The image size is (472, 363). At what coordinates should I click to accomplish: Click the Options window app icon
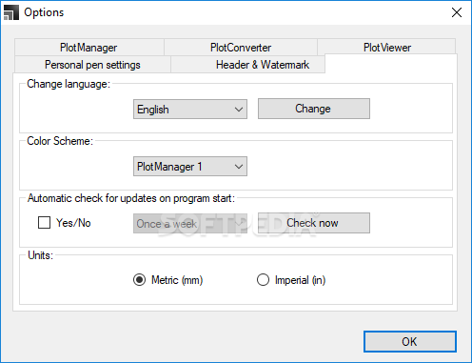click(11, 12)
